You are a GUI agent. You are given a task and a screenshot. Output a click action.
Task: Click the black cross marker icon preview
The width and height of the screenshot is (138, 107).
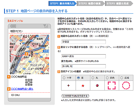[68, 85]
